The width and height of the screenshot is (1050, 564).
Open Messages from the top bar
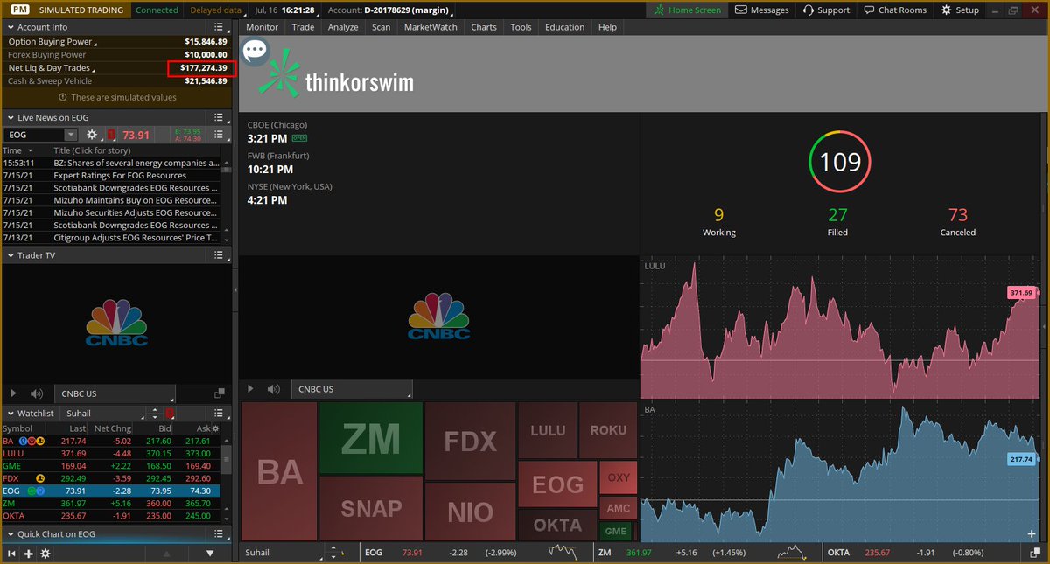[x=762, y=10]
